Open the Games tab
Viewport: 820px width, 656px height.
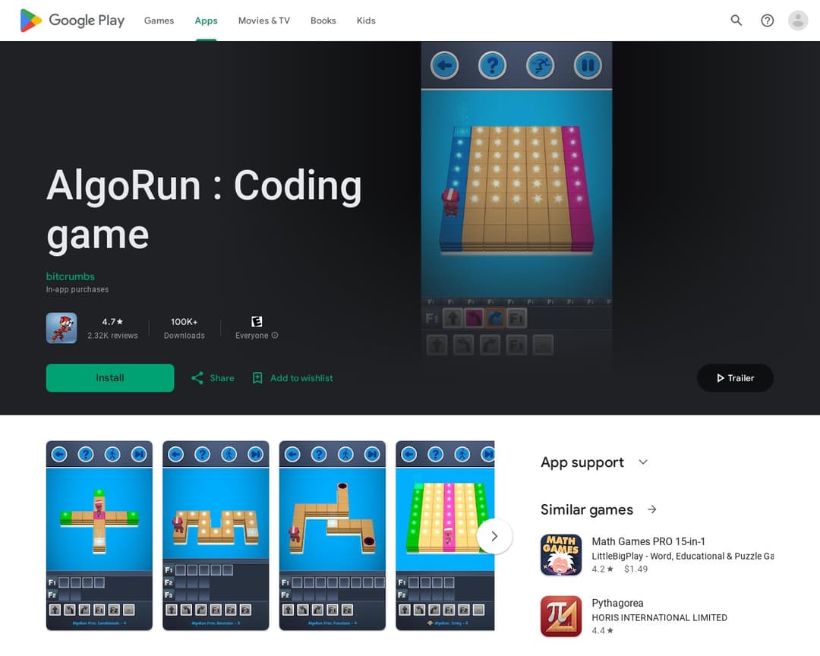pyautogui.click(x=159, y=20)
